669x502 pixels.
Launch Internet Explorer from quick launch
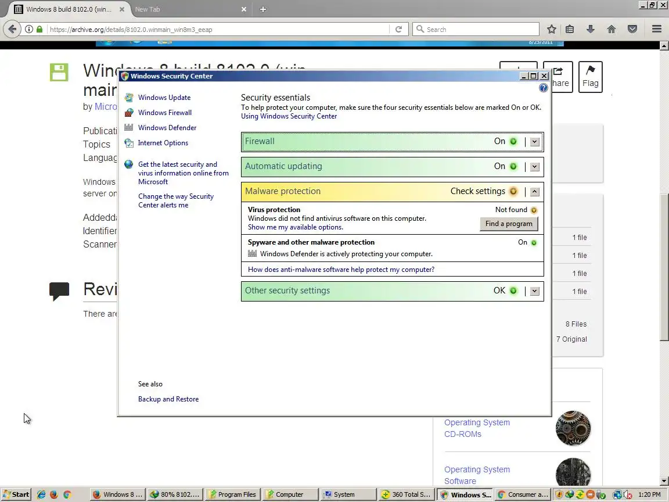tap(41, 494)
